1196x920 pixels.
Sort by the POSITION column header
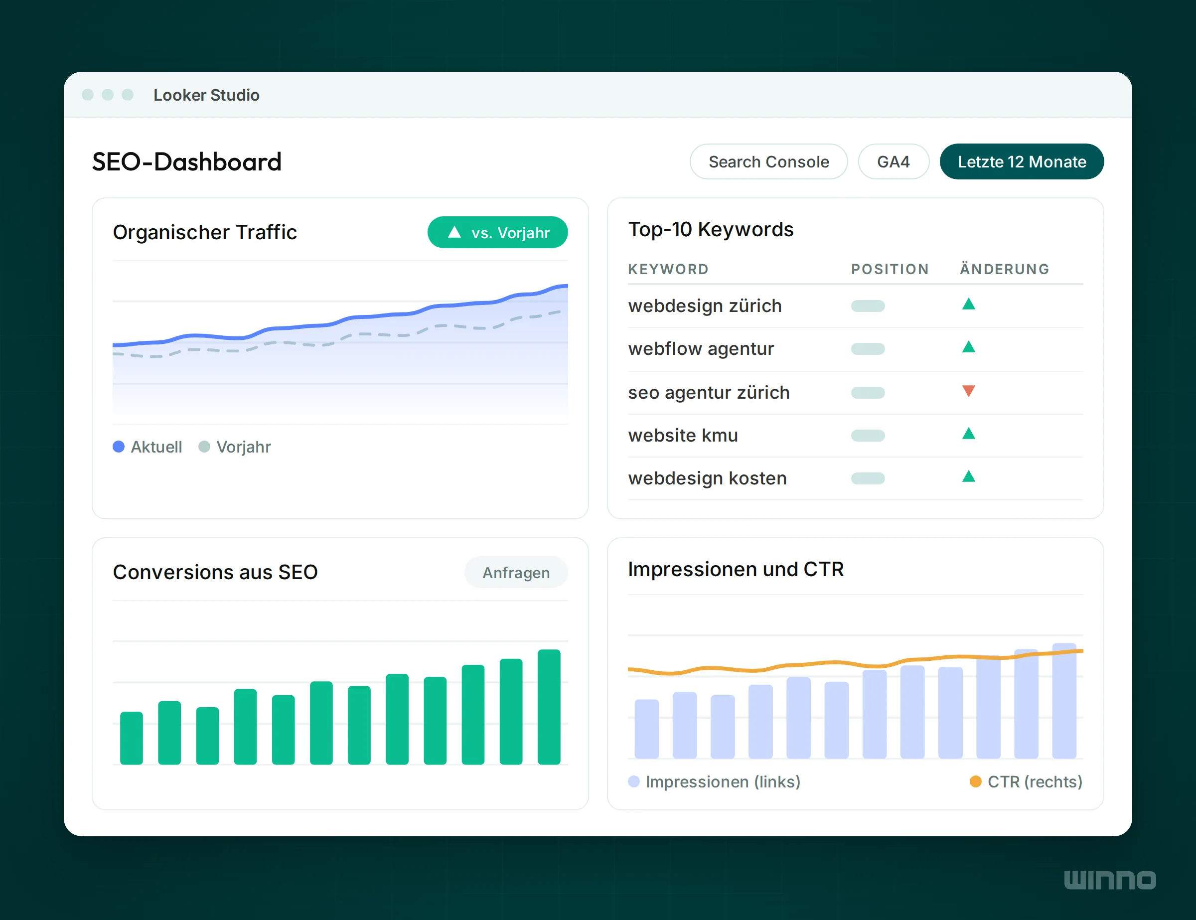pyautogui.click(x=890, y=270)
